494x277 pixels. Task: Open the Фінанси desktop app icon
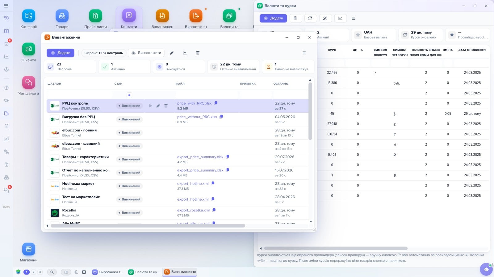(29, 49)
